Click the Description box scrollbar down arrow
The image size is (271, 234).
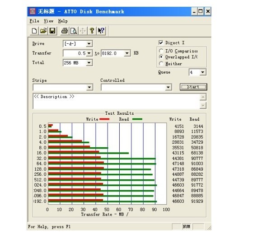(x=203, y=106)
